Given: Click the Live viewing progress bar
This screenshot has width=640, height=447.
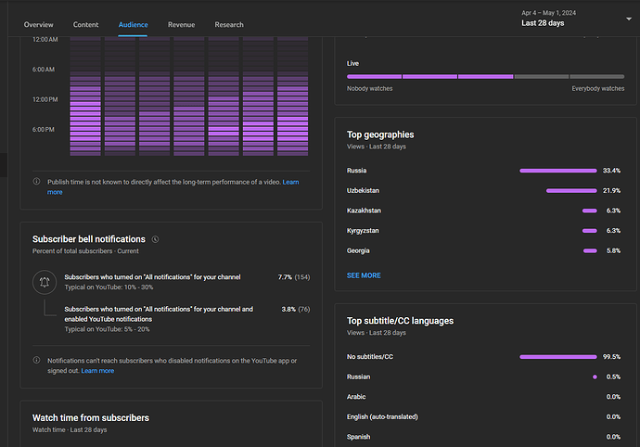Looking at the screenshot, I should (x=484, y=76).
